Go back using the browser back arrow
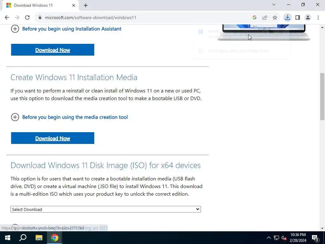The height and width of the screenshot is (244, 325). (7, 18)
